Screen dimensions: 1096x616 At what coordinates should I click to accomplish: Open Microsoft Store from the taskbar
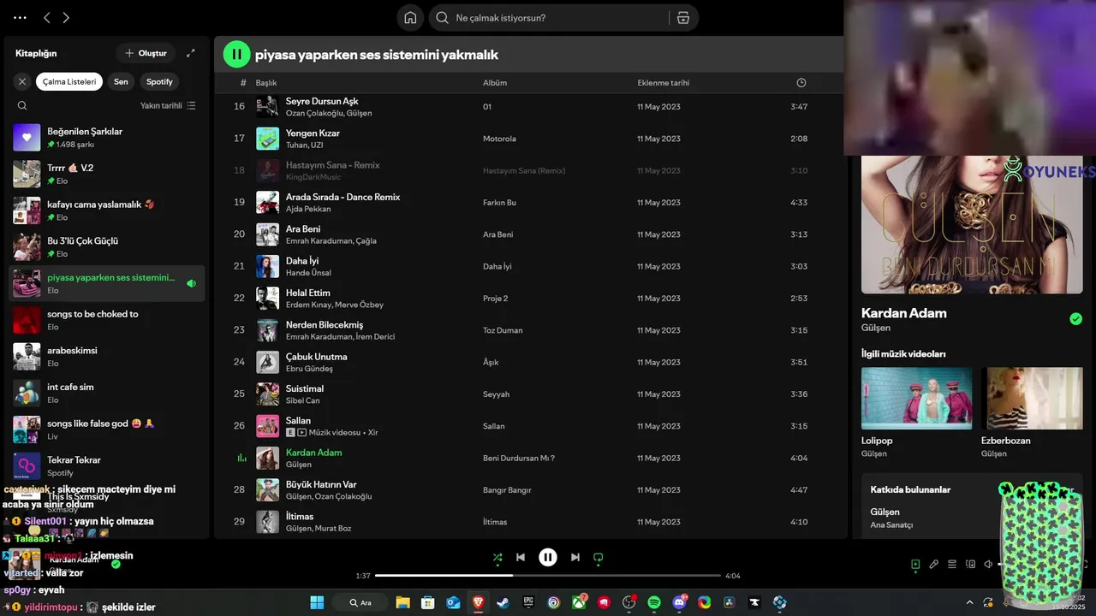click(427, 602)
